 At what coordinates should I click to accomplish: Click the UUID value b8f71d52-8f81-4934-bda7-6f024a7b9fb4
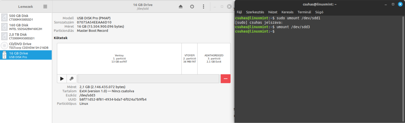pos(113,100)
